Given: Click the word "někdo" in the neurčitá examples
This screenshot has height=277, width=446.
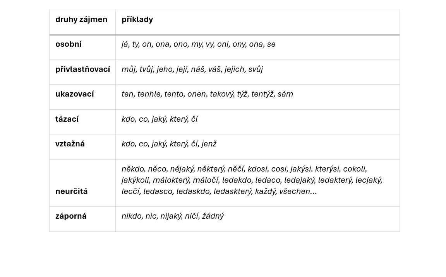Looking at the screenshot, I should tap(133, 169).
